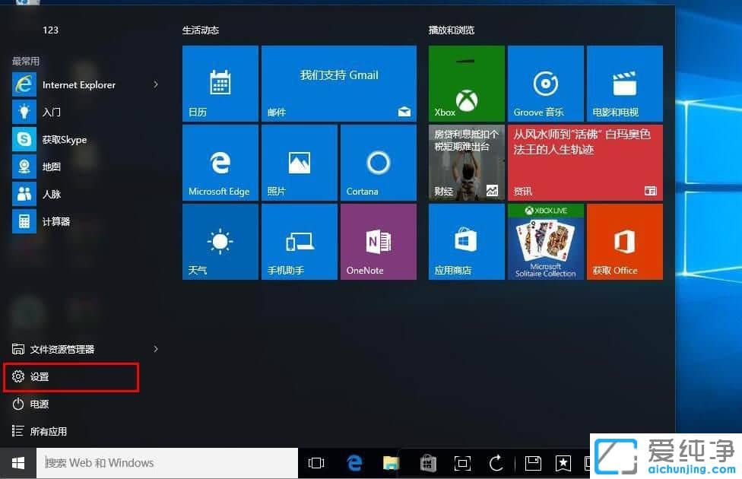Expand the Internet Explorer jump list chevron
742x479 pixels.
[155, 85]
